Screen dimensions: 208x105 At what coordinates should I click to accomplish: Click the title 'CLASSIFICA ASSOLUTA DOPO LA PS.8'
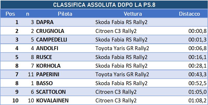click(x=104, y=5)
